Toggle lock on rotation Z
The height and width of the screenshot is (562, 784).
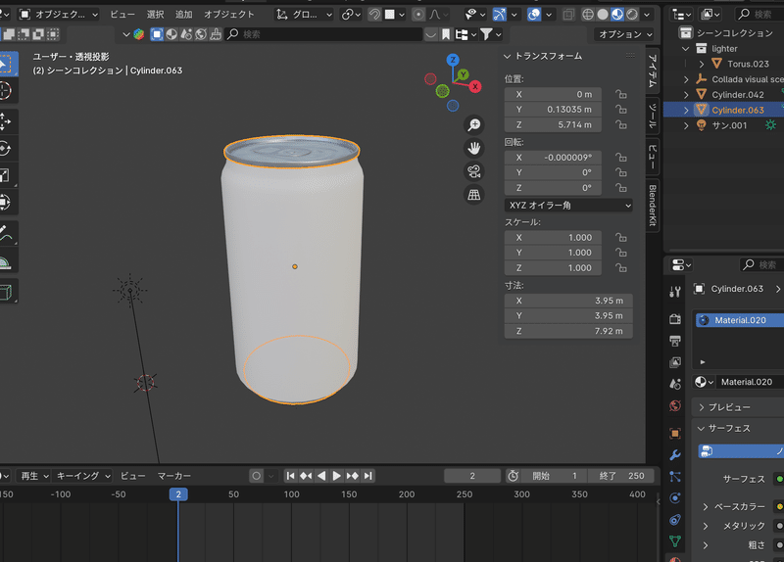coord(620,188)
